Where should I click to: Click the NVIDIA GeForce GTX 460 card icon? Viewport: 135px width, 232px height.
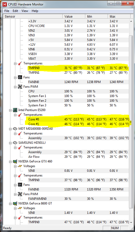(x=15, y=161)
